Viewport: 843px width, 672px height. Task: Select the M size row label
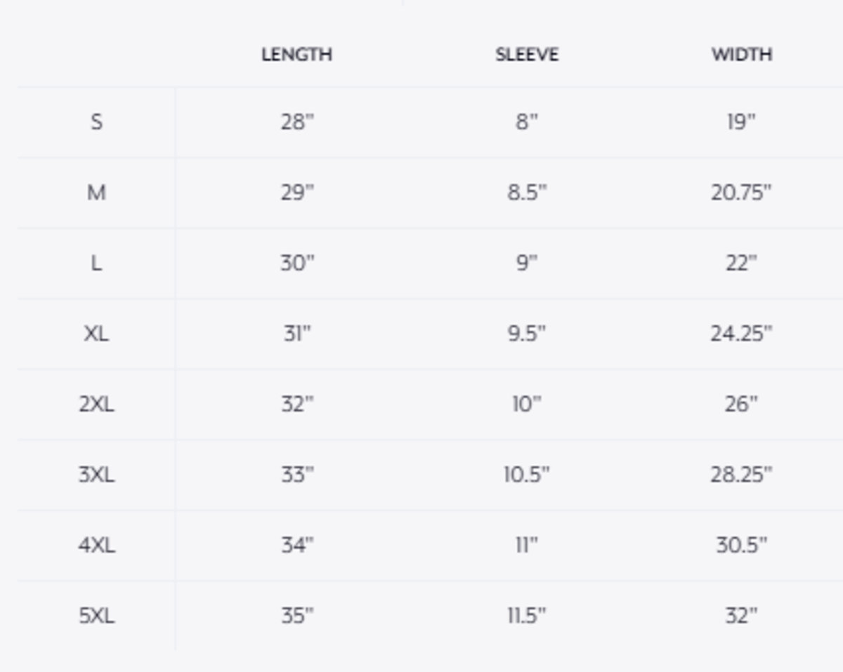[96, 192]
